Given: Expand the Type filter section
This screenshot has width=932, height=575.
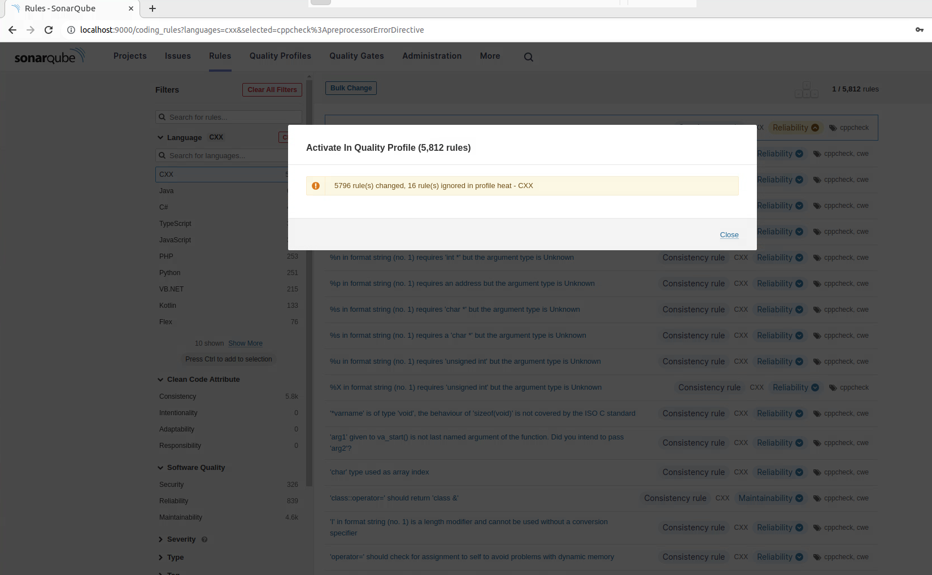Looking at the screenshot, I should pos(161,557).
